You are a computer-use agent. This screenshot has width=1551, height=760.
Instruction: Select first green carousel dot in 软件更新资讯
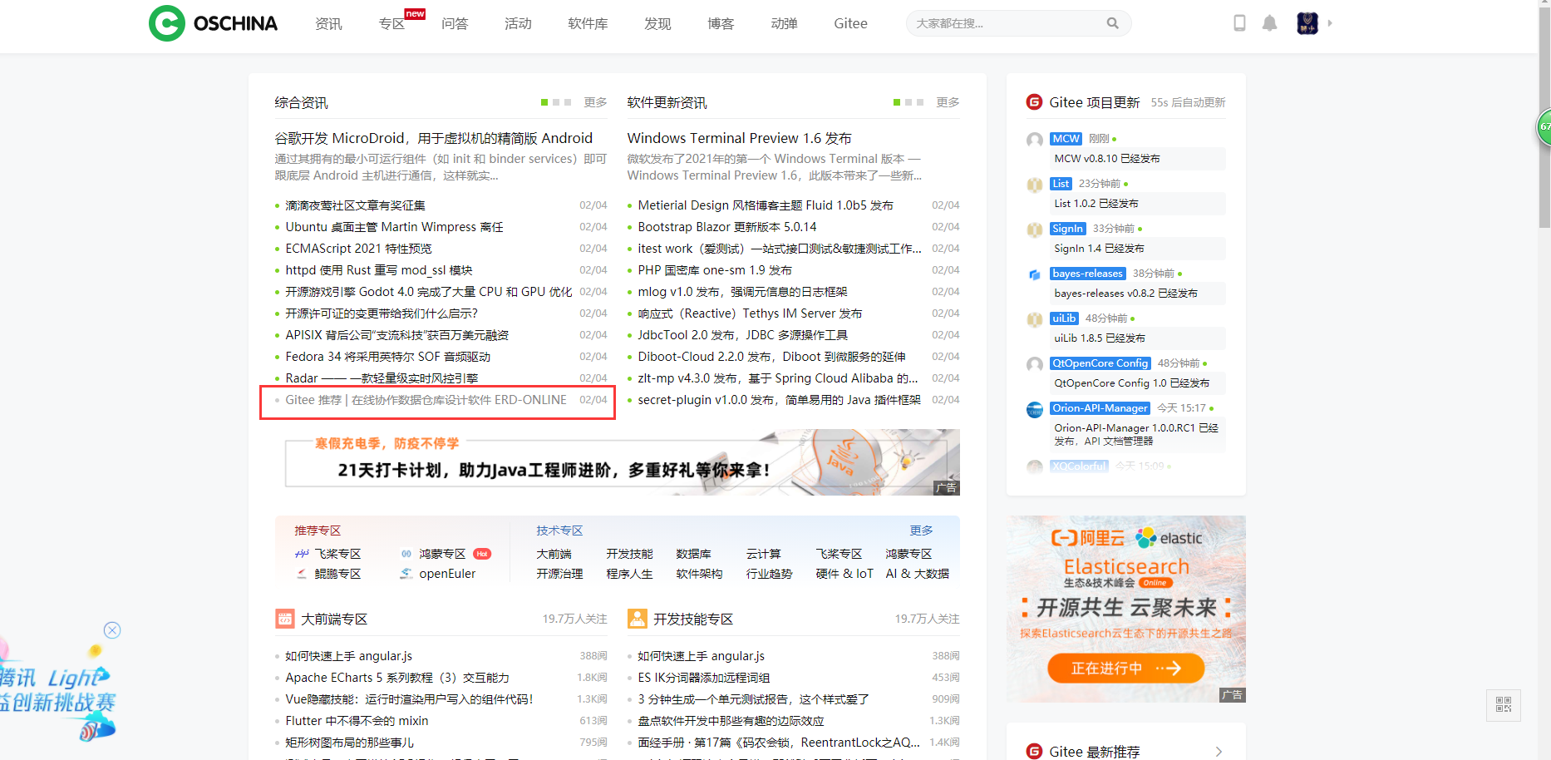pyautogui.click(x=897, y=102)
